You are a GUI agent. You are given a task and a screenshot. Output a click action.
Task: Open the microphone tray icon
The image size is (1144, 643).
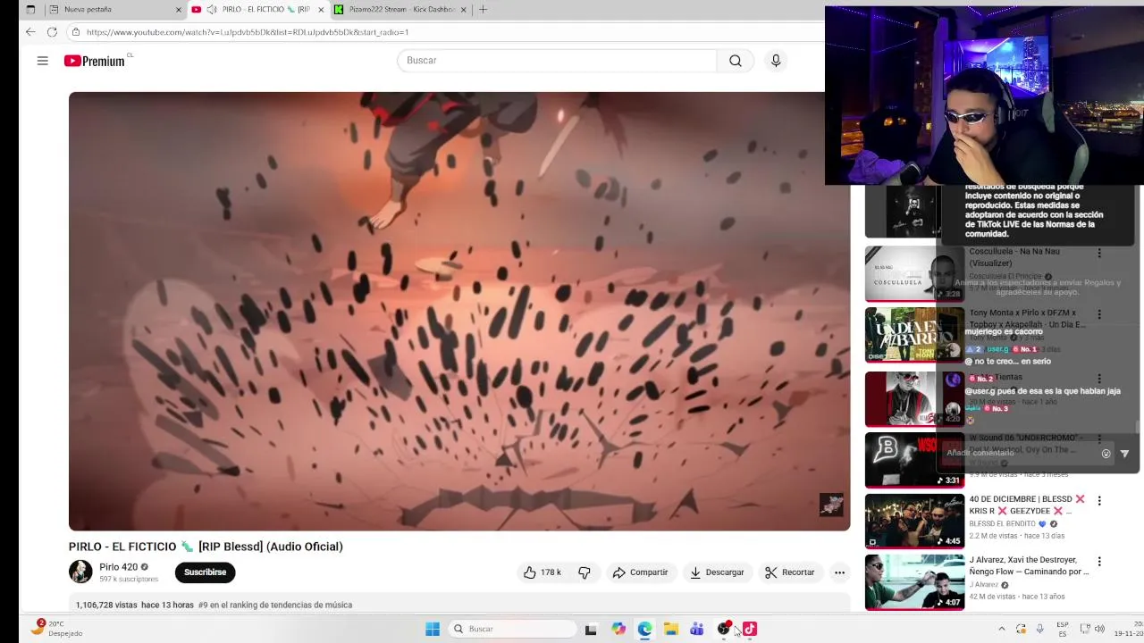click(x=1039, y=629)
